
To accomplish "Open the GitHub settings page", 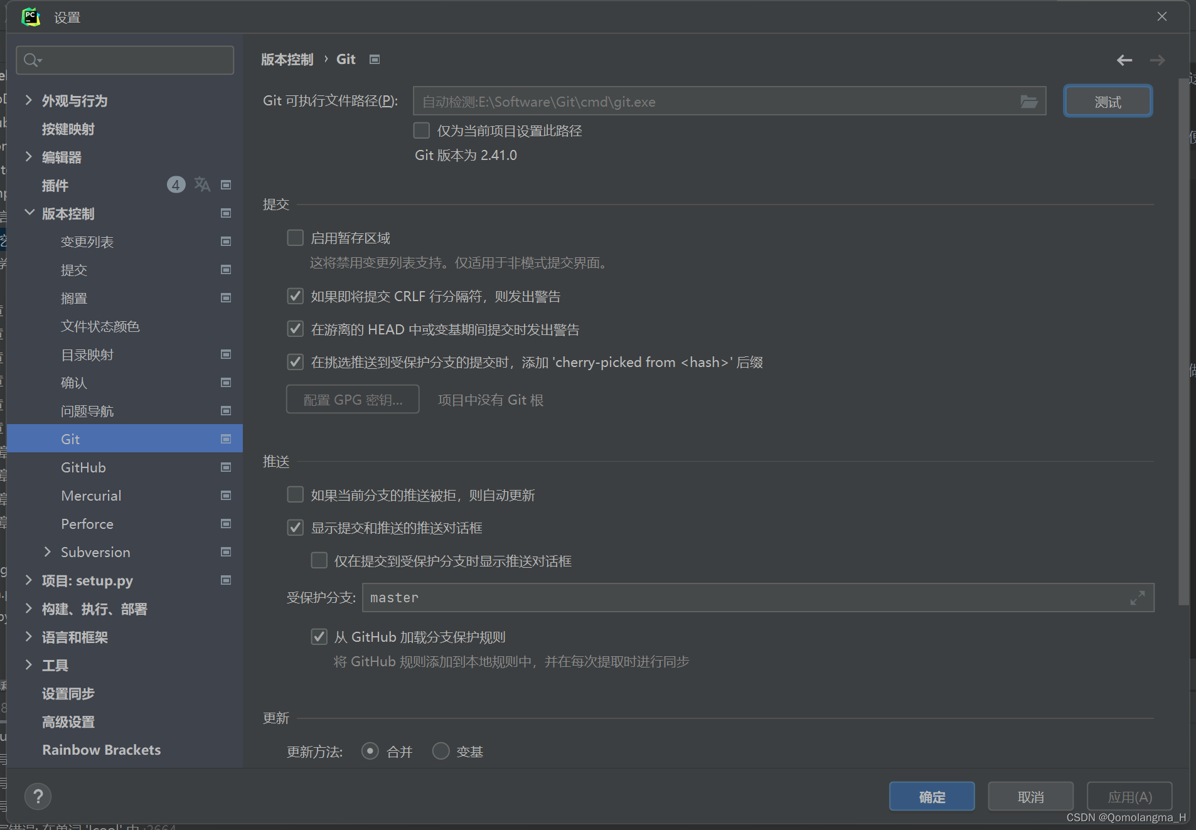I will point(82,467).
